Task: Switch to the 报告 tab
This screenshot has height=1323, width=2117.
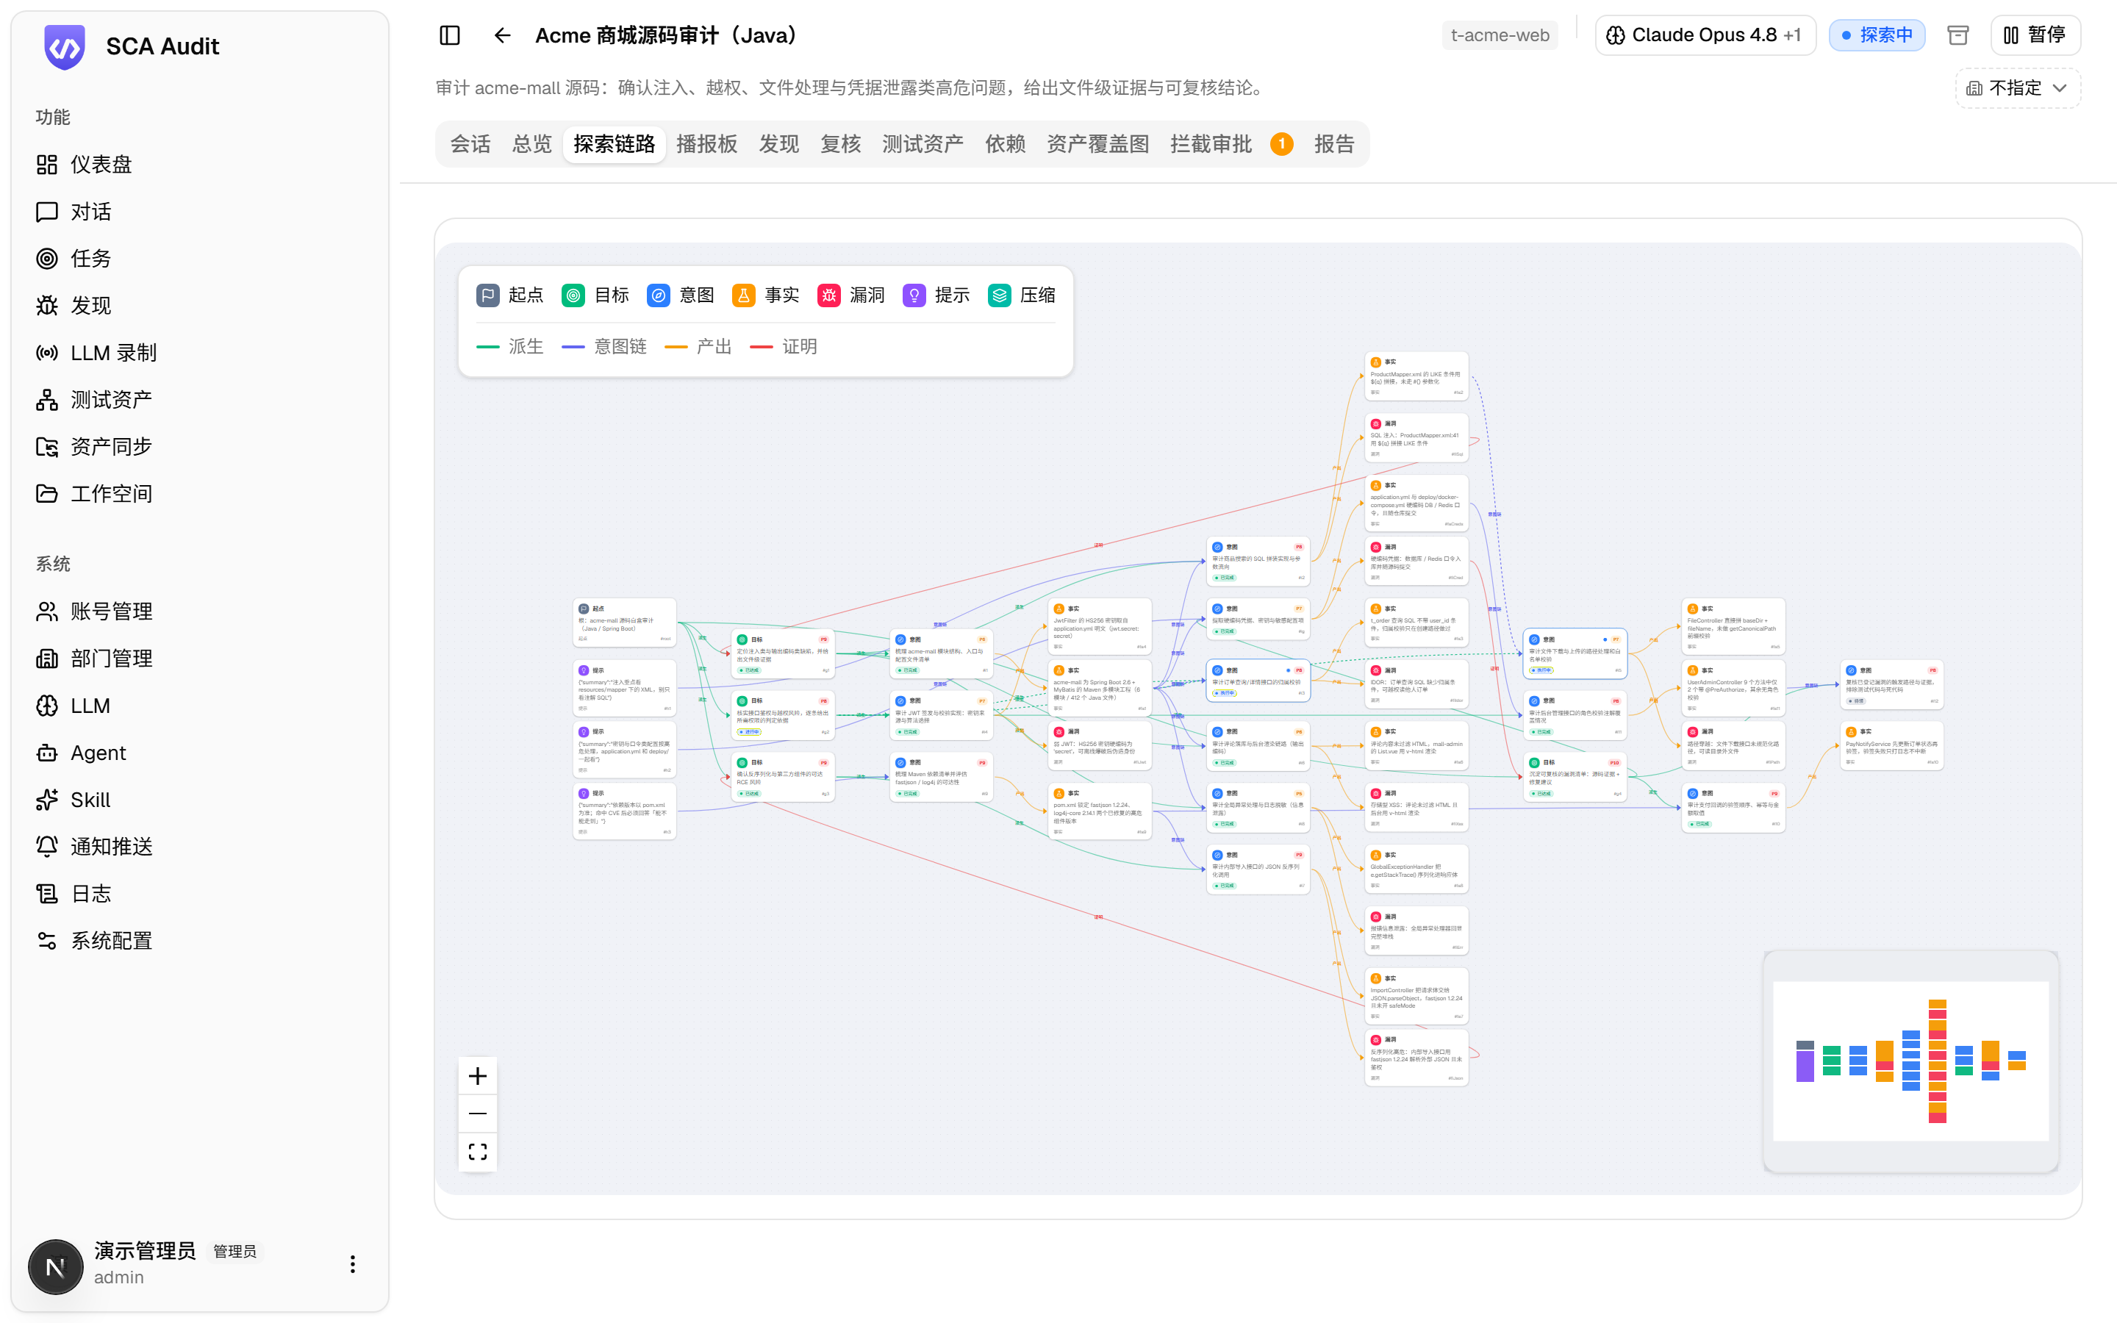Action: coord(1334,143)
